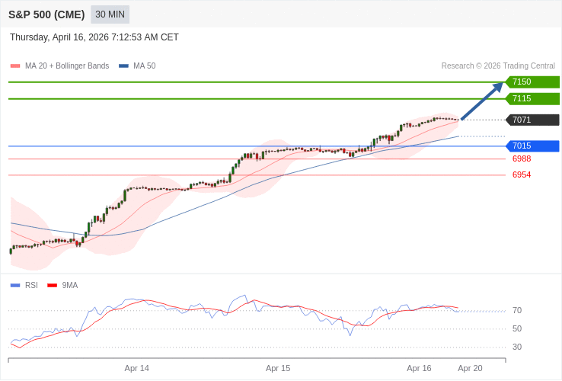
Task: Select the black 7071 current price tag
Action: (x=532, y=120)
